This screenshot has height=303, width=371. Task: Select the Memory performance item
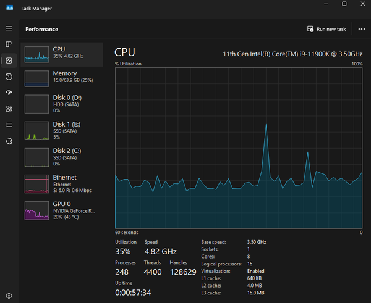62,78
